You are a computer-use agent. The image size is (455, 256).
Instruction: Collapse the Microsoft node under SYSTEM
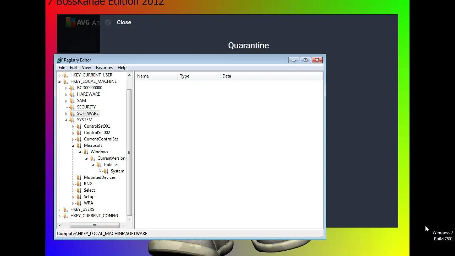[73, 145]
